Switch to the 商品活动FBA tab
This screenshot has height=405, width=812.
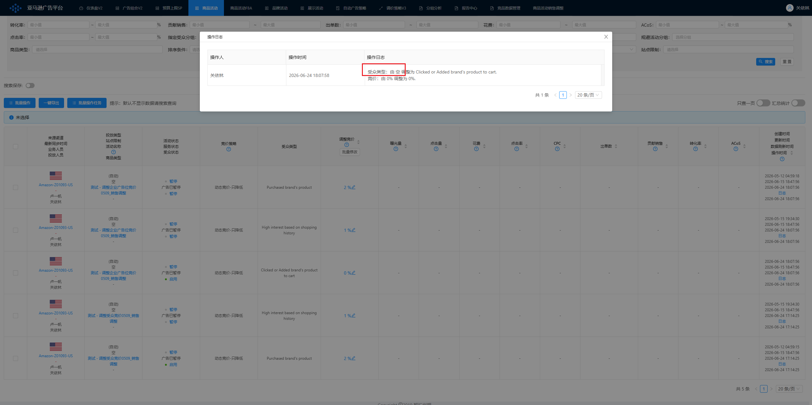(x=241, y=8)
